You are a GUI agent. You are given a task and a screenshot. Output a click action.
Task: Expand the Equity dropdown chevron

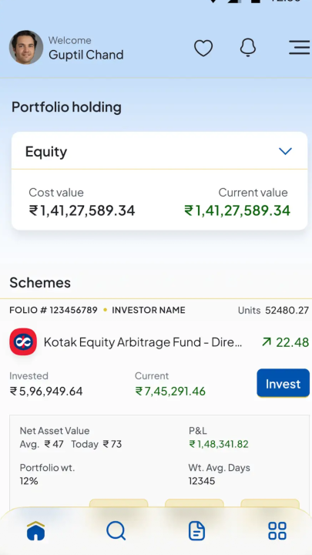(x=285, y=152)
